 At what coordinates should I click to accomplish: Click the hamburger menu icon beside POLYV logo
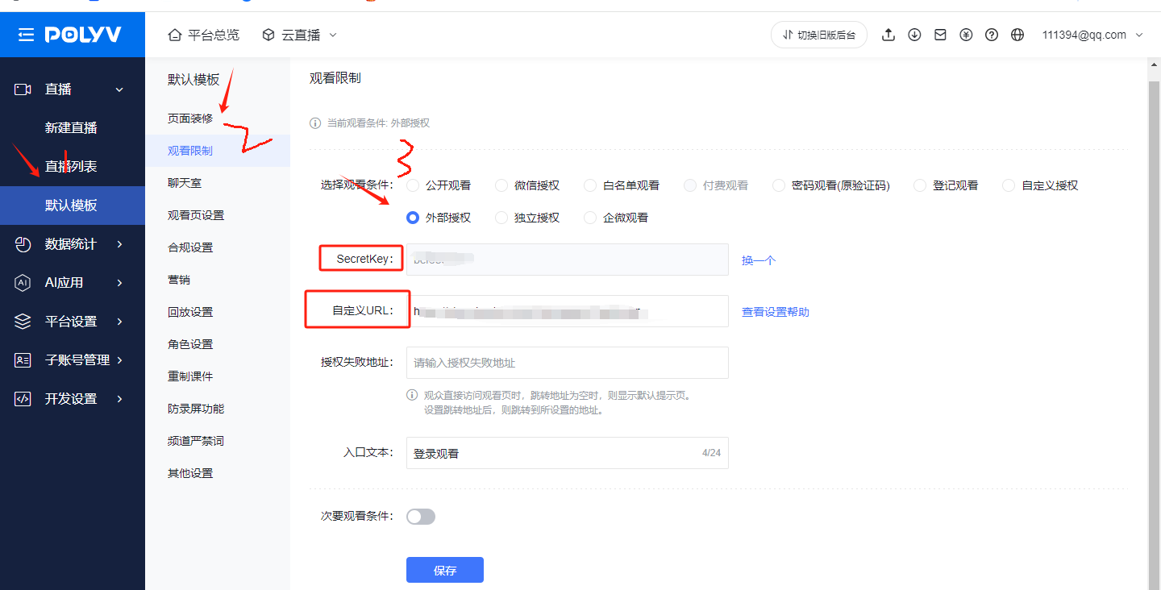tap(26, 35)
